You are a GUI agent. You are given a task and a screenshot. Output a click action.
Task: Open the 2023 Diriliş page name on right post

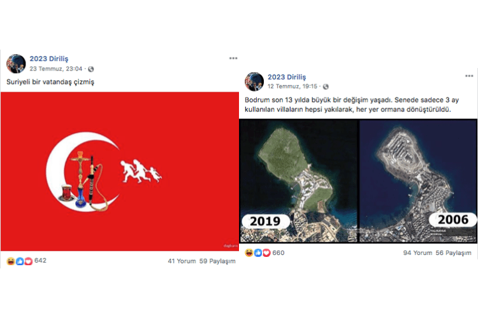click(x=287, y=77)
